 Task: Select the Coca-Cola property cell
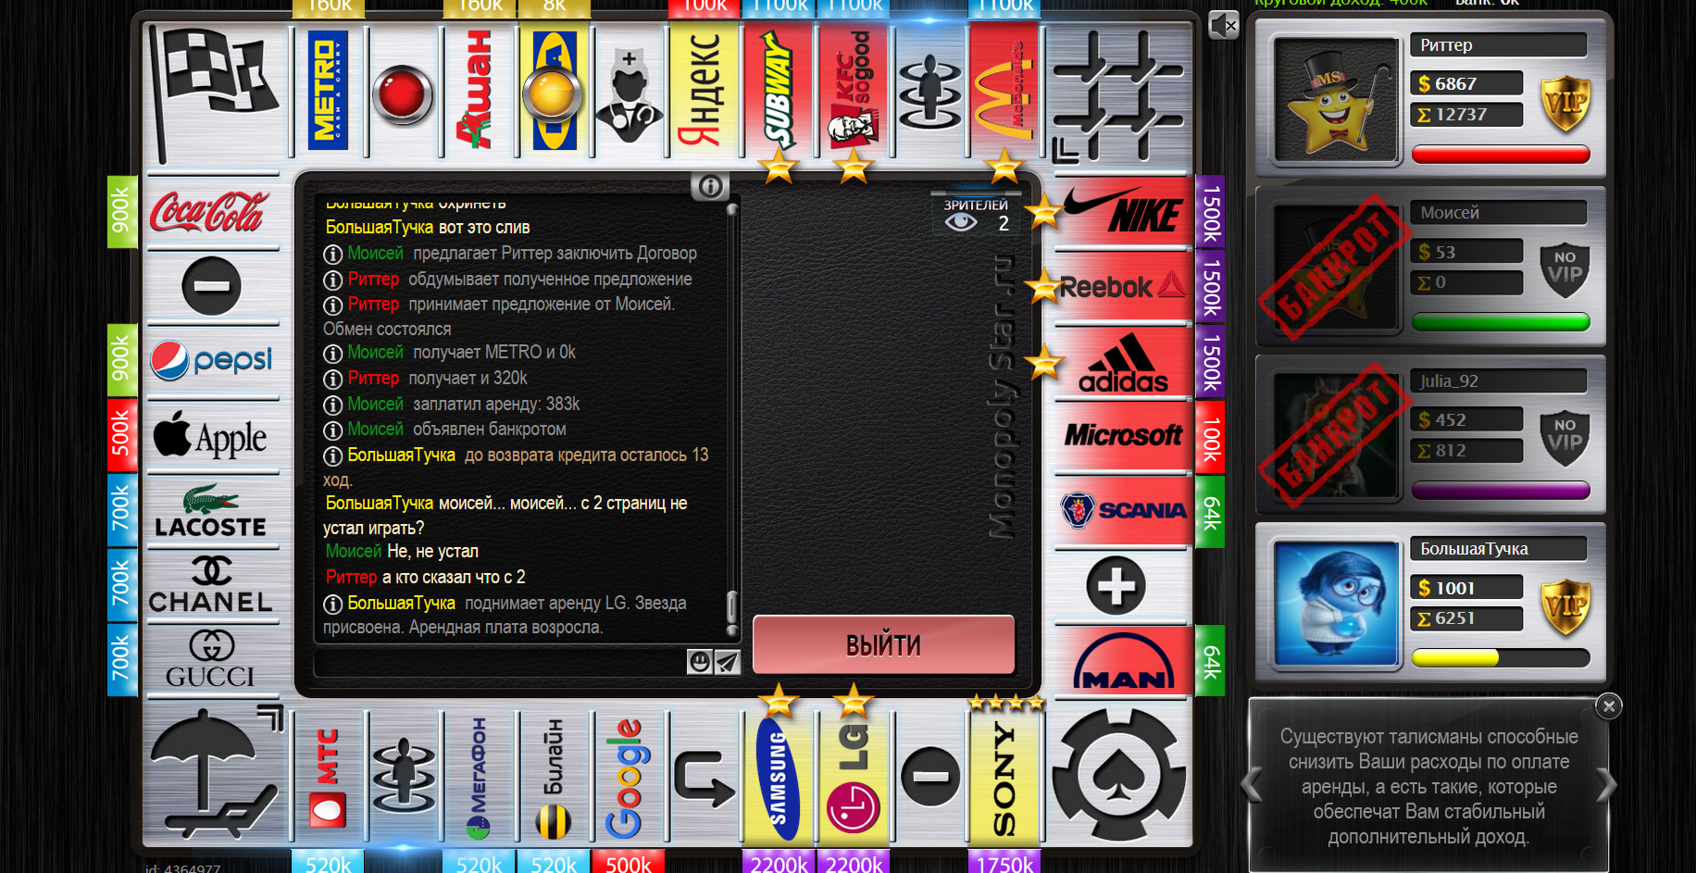pyautogui.click(x=212, y=211)
